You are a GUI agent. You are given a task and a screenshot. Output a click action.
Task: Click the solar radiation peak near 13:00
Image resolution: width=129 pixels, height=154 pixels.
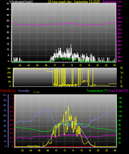[68, 106]
